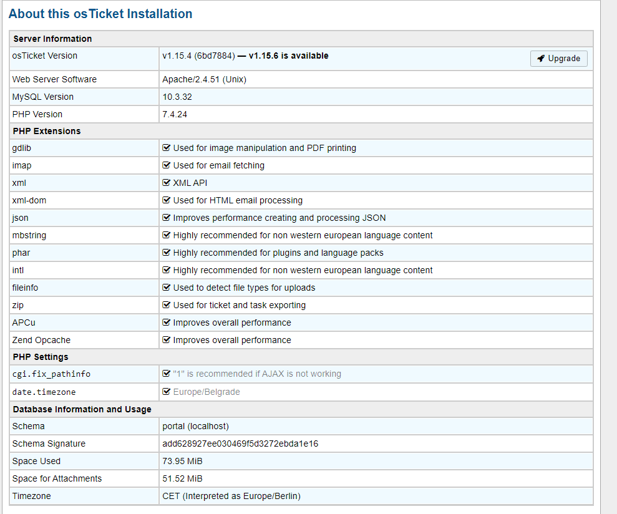The height and width of the screenshot is (514, 617).
Task: Click the Server Information section header
Action: click(x=52, y=39)
